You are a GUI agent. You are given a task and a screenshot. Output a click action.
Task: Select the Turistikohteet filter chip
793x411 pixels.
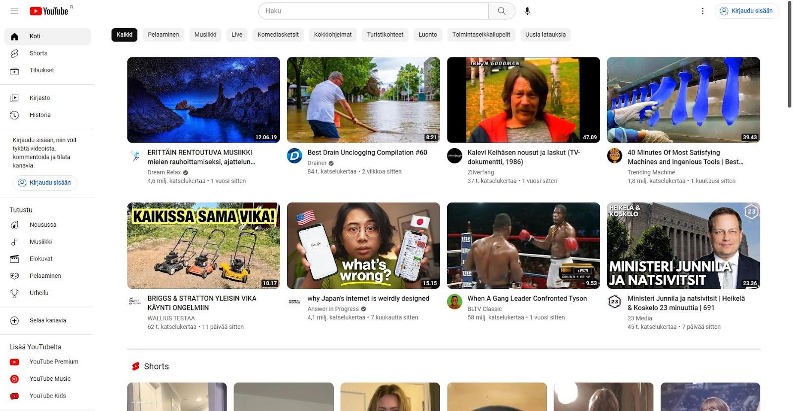point(385,35)
